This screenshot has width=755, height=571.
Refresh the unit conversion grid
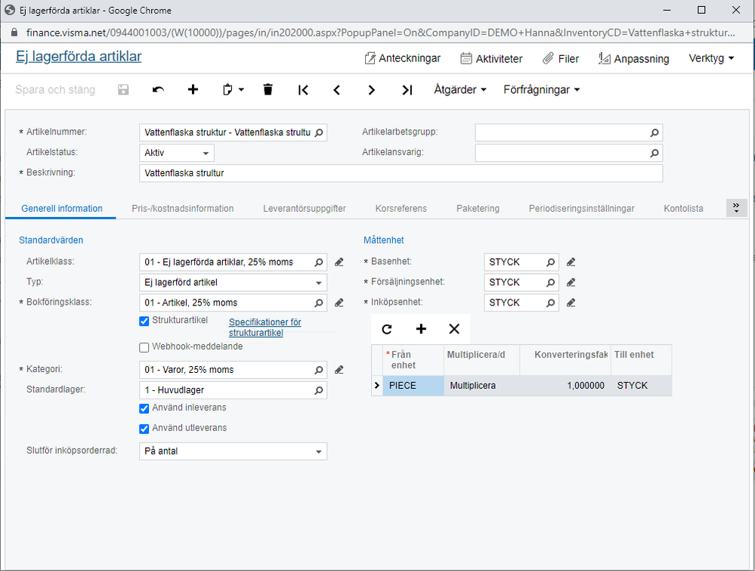(387, 329)
